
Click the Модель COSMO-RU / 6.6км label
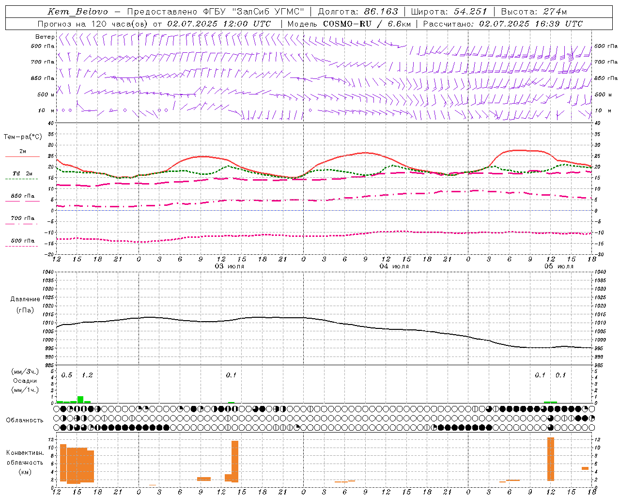pyautogui.click(x=349, y=24)
